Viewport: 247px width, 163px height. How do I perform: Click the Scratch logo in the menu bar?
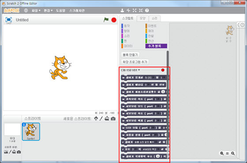11,11
